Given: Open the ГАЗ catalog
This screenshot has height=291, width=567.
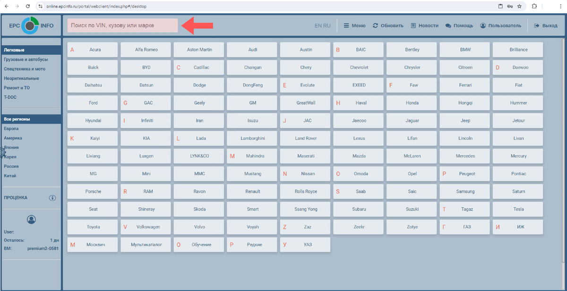Looking at the screenshot, I should click(464, 227).
